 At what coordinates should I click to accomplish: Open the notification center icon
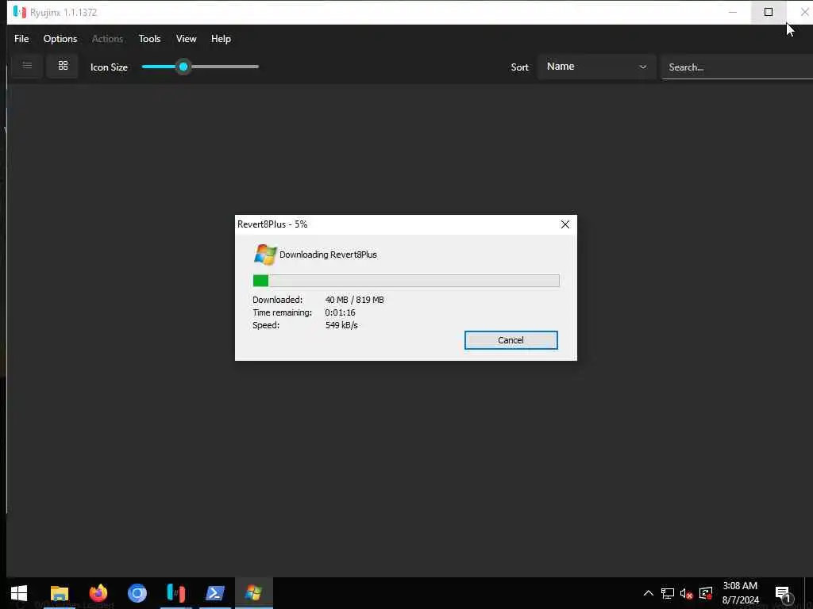pyautogui.click(x=783, y=594)
